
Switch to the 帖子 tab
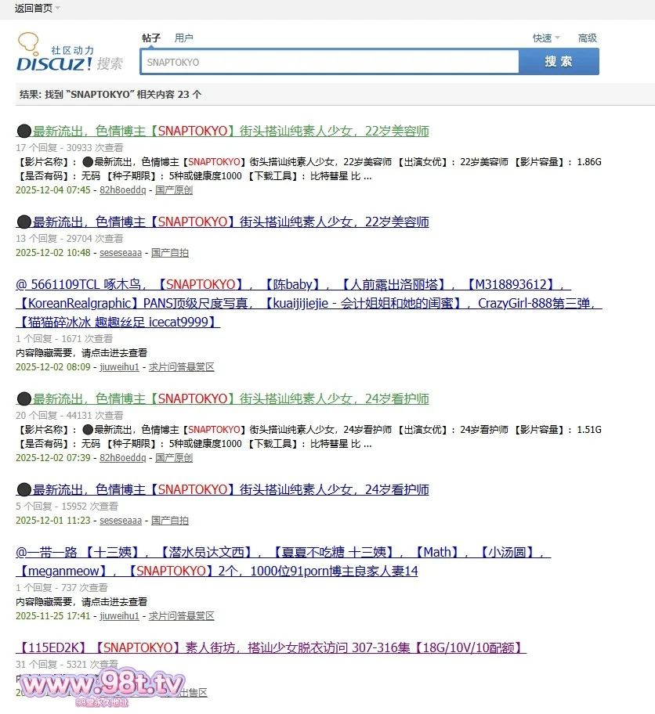150,38
